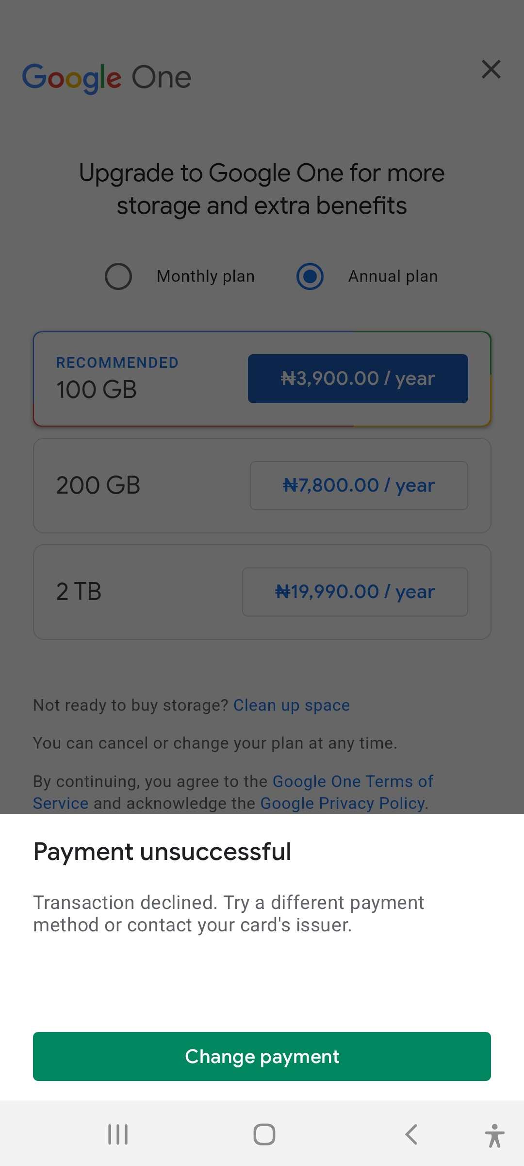Viewport: 524px width, 1166px height.
Task: Choose the ₦19,990.00 per year plan
Action: point(355,592)
